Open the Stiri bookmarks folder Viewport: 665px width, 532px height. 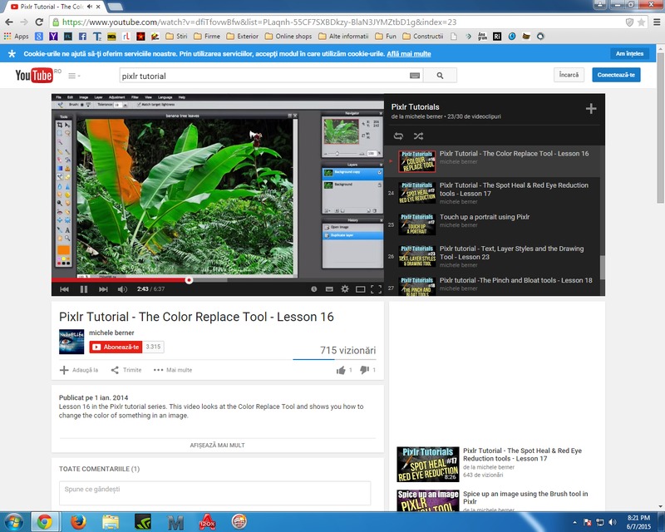pos(176,37)
